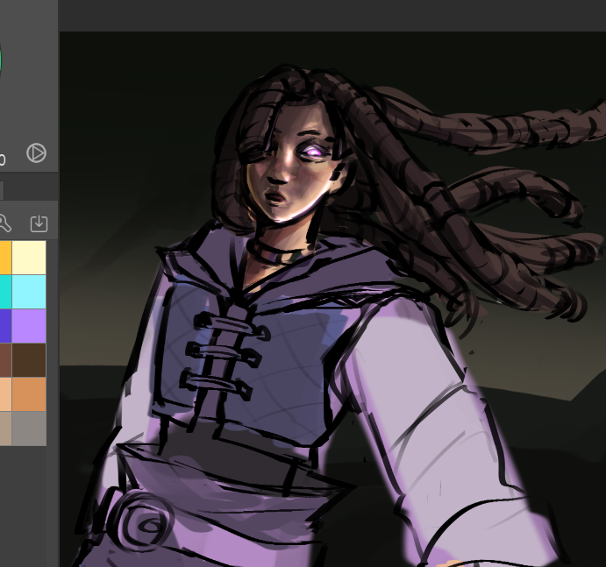606x567 pixels.
Task: Pick the tan orange color swatch
Action: (x=29, y=394)
